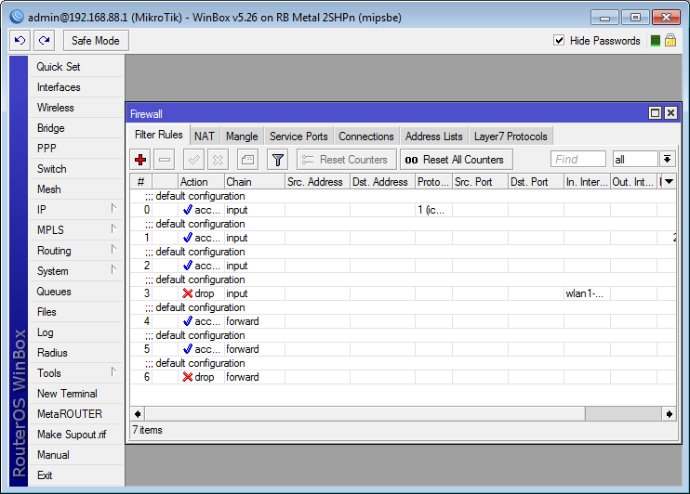Click the accept checkmark icon of rule 4

(188, 321)
